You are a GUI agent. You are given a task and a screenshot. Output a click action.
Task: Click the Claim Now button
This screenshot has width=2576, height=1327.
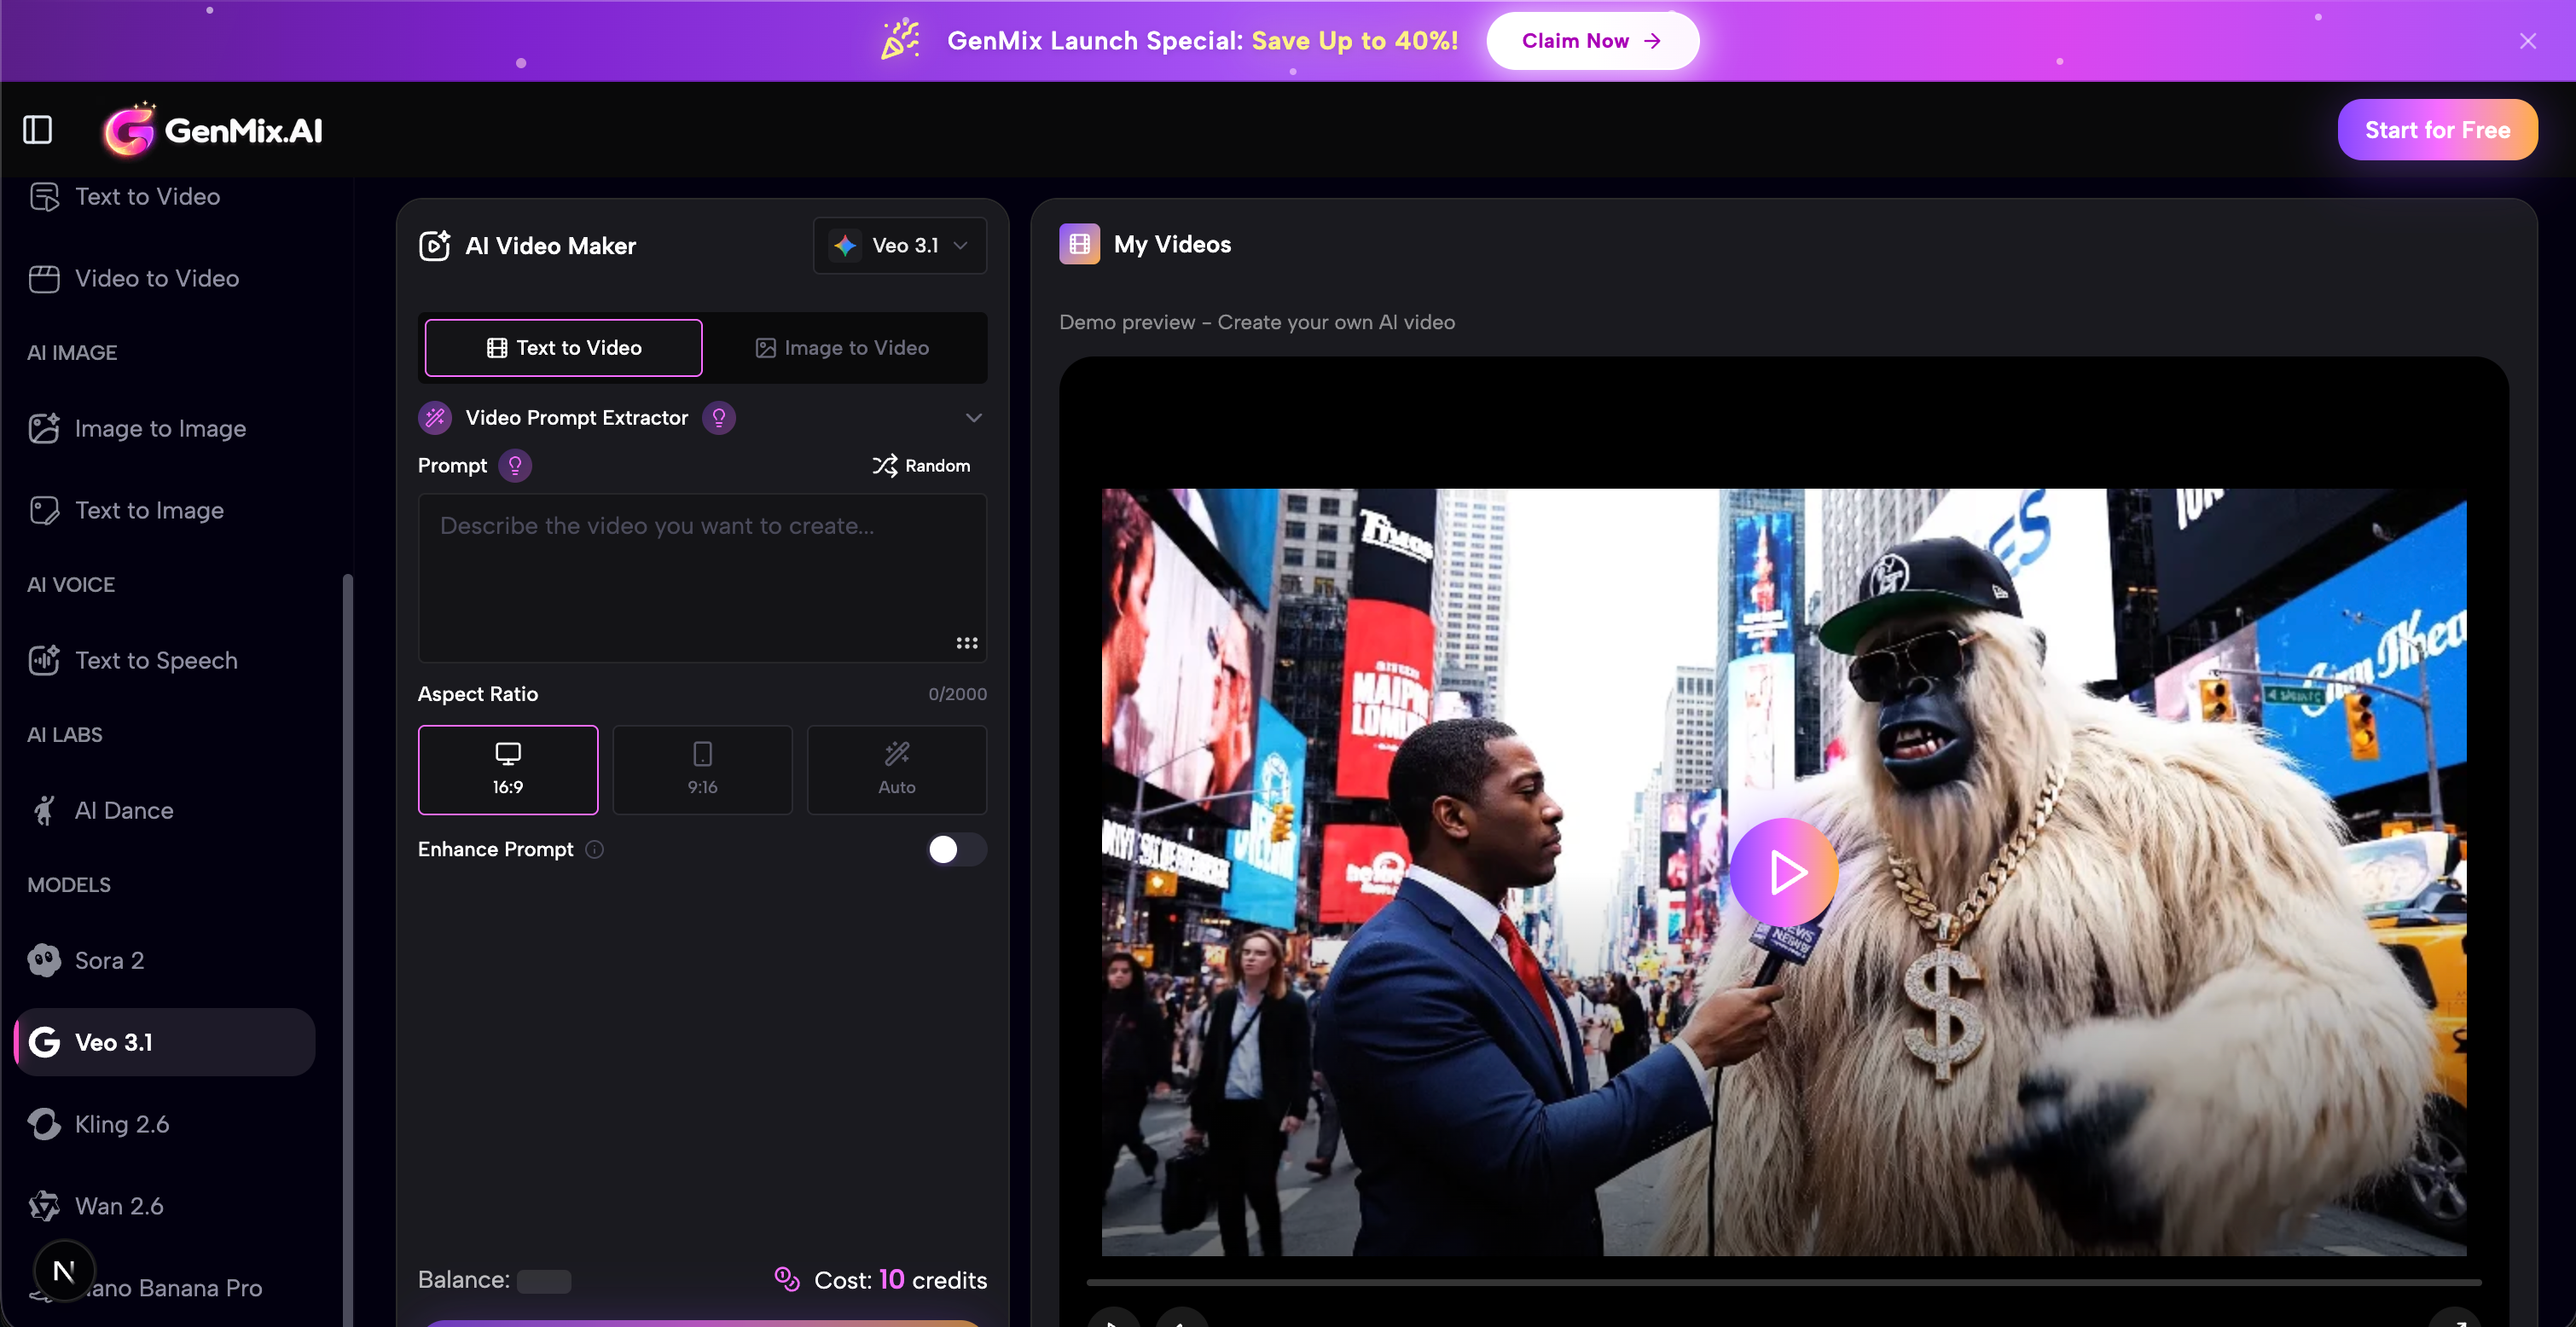click(x=1591, y=41)
